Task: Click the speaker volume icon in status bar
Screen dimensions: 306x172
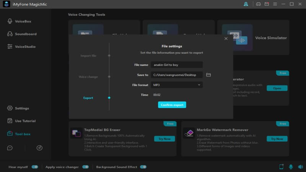Action: click(300, 167)
